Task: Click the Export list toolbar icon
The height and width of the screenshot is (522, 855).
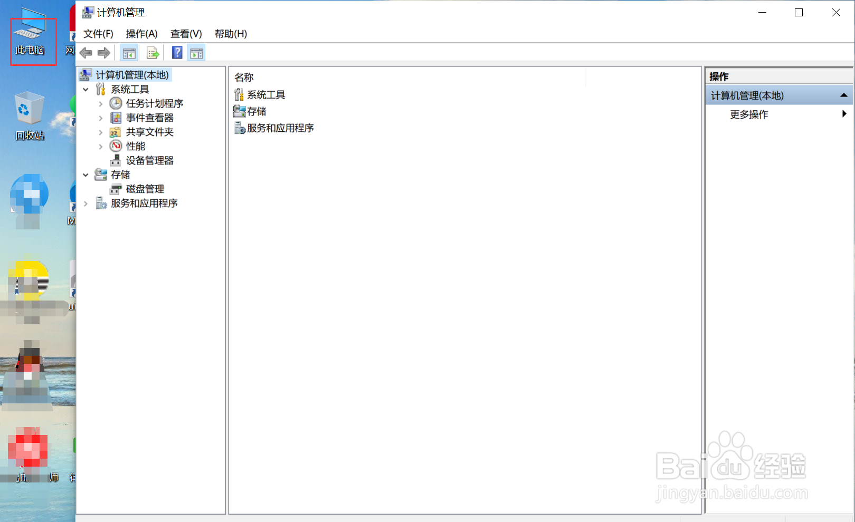Action: pos(153,53)
